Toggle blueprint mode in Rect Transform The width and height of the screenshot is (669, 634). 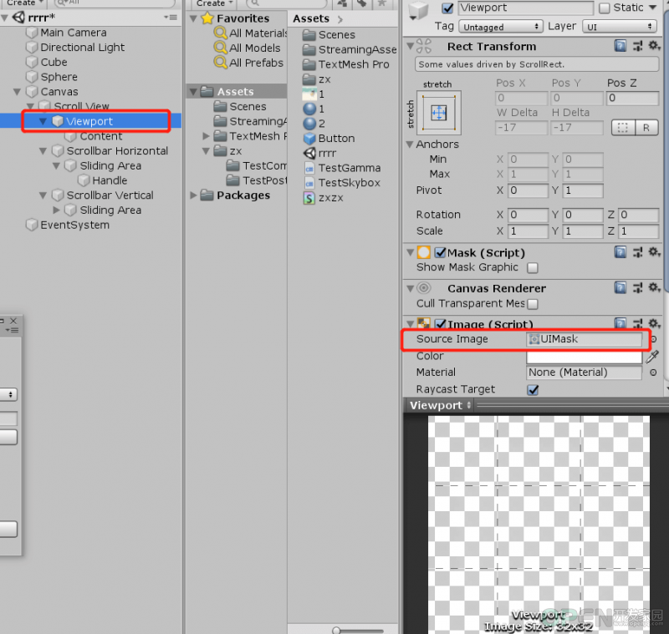pyautogui.click(x=623, y=128)
